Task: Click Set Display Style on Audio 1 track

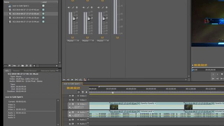Action: [x=70, y=115]
